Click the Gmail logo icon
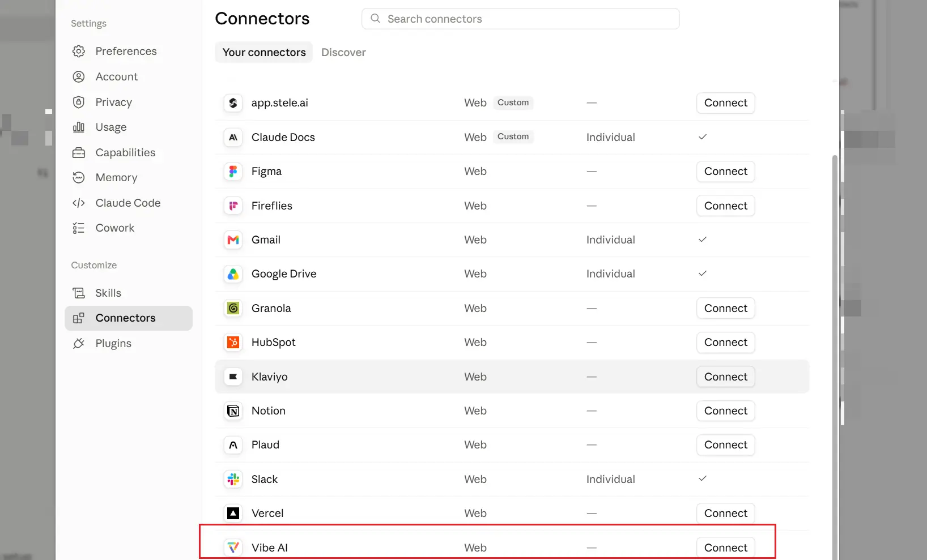 [233, 240]
